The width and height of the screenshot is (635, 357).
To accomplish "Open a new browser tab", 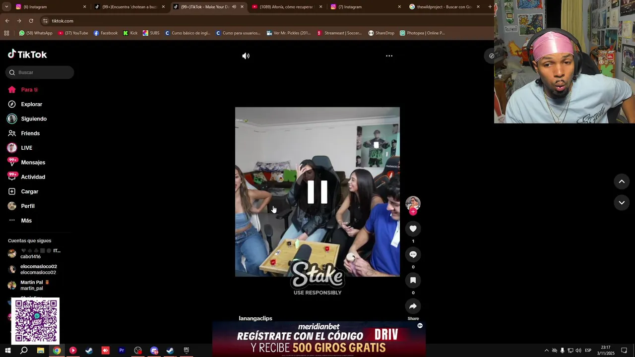I will (490, 7).
